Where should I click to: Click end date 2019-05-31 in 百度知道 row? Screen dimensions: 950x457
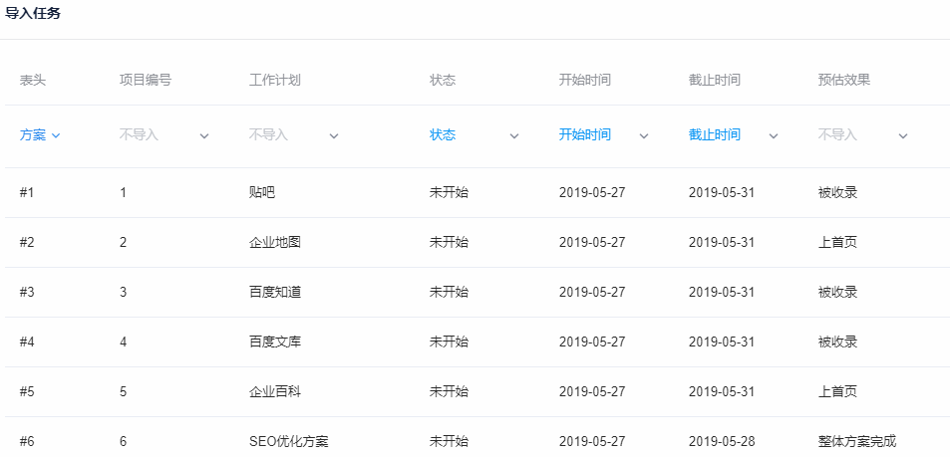click(x=722, y=293)
